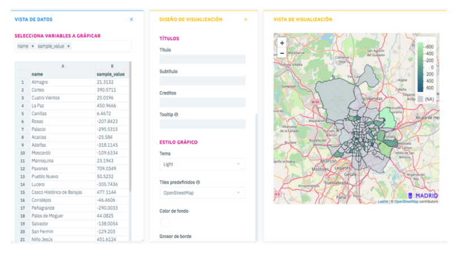
Task: Zoom out on the map
Action: (x=282, y=53)
